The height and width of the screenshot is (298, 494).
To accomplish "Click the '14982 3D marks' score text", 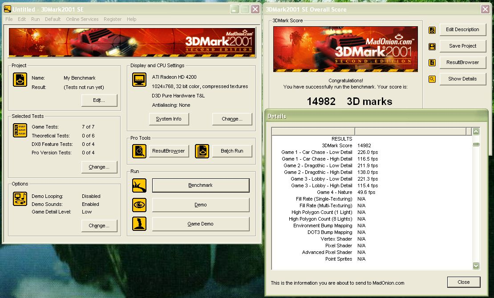I will [349, 101].
